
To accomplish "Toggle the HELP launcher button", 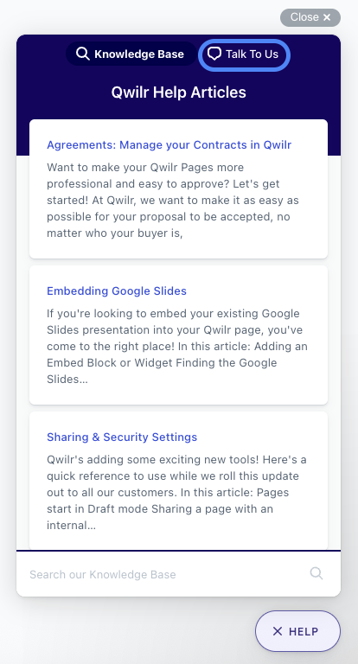I will tap(297, 631).
